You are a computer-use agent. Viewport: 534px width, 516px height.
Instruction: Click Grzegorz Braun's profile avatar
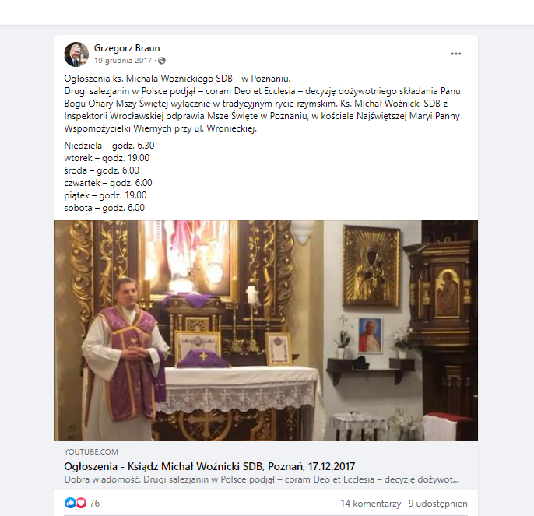coord(76,54)
